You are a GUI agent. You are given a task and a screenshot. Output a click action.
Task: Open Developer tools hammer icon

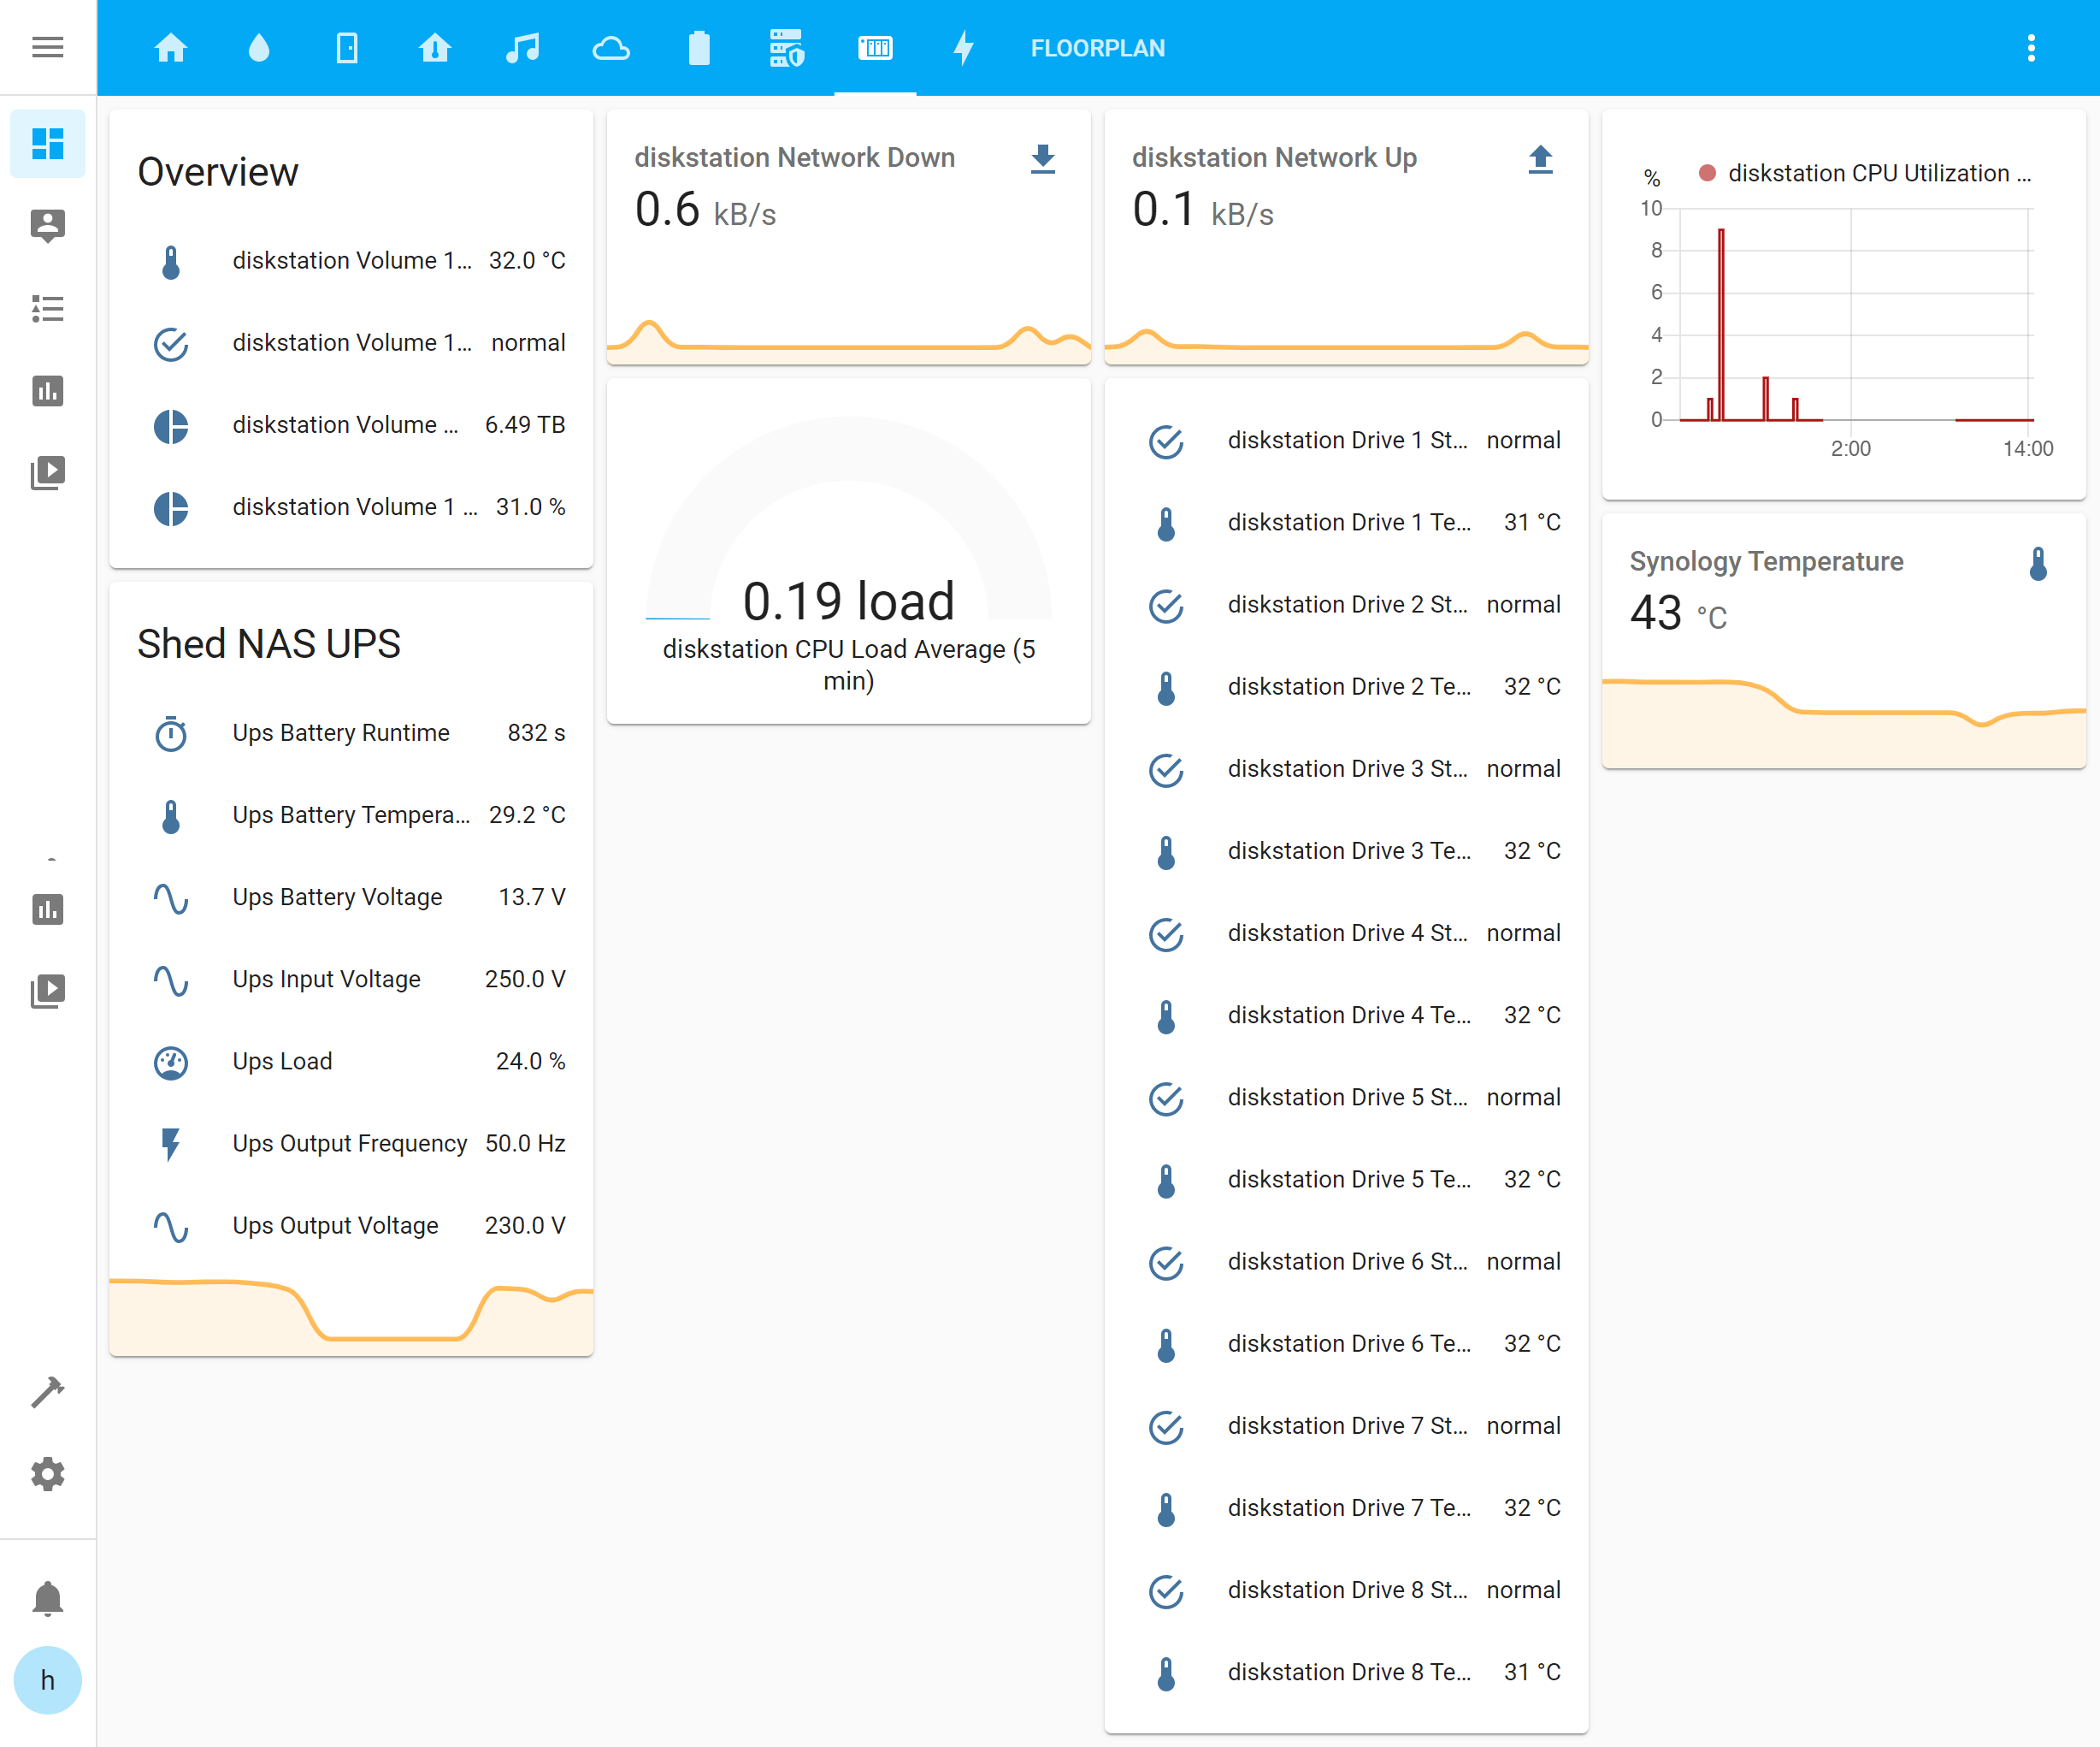tap(47, 1392)
